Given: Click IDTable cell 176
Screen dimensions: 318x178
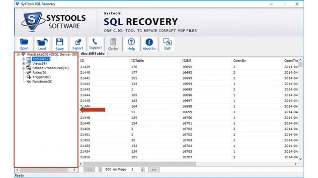Looking at the screenshot, I should (134, 67).
